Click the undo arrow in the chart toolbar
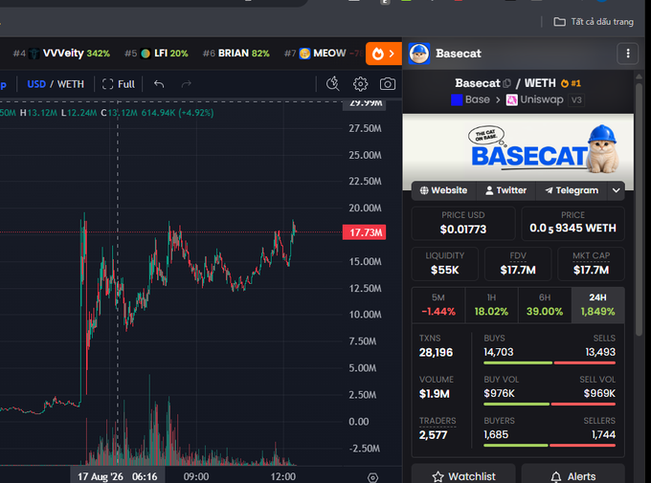The image size is (651, 483). click(159, 84)
